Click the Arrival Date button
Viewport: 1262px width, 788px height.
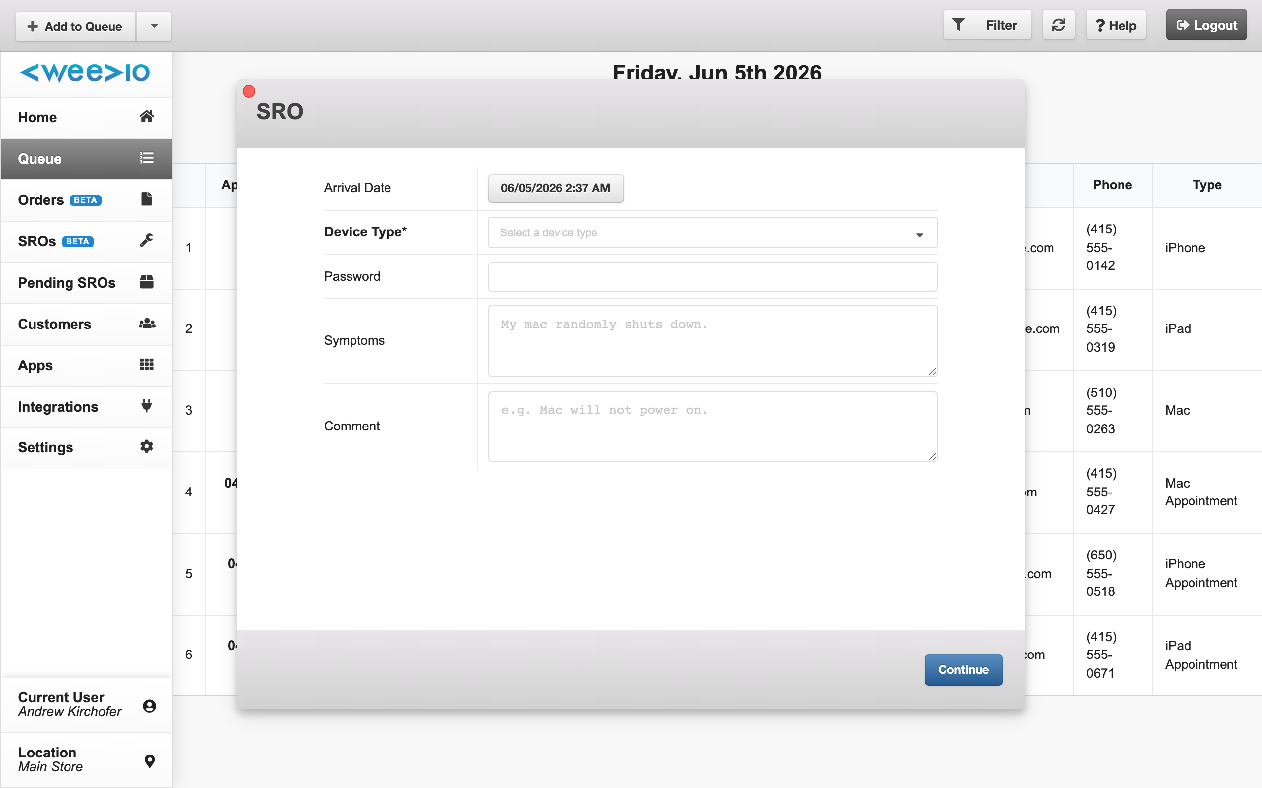coord(556,188)
